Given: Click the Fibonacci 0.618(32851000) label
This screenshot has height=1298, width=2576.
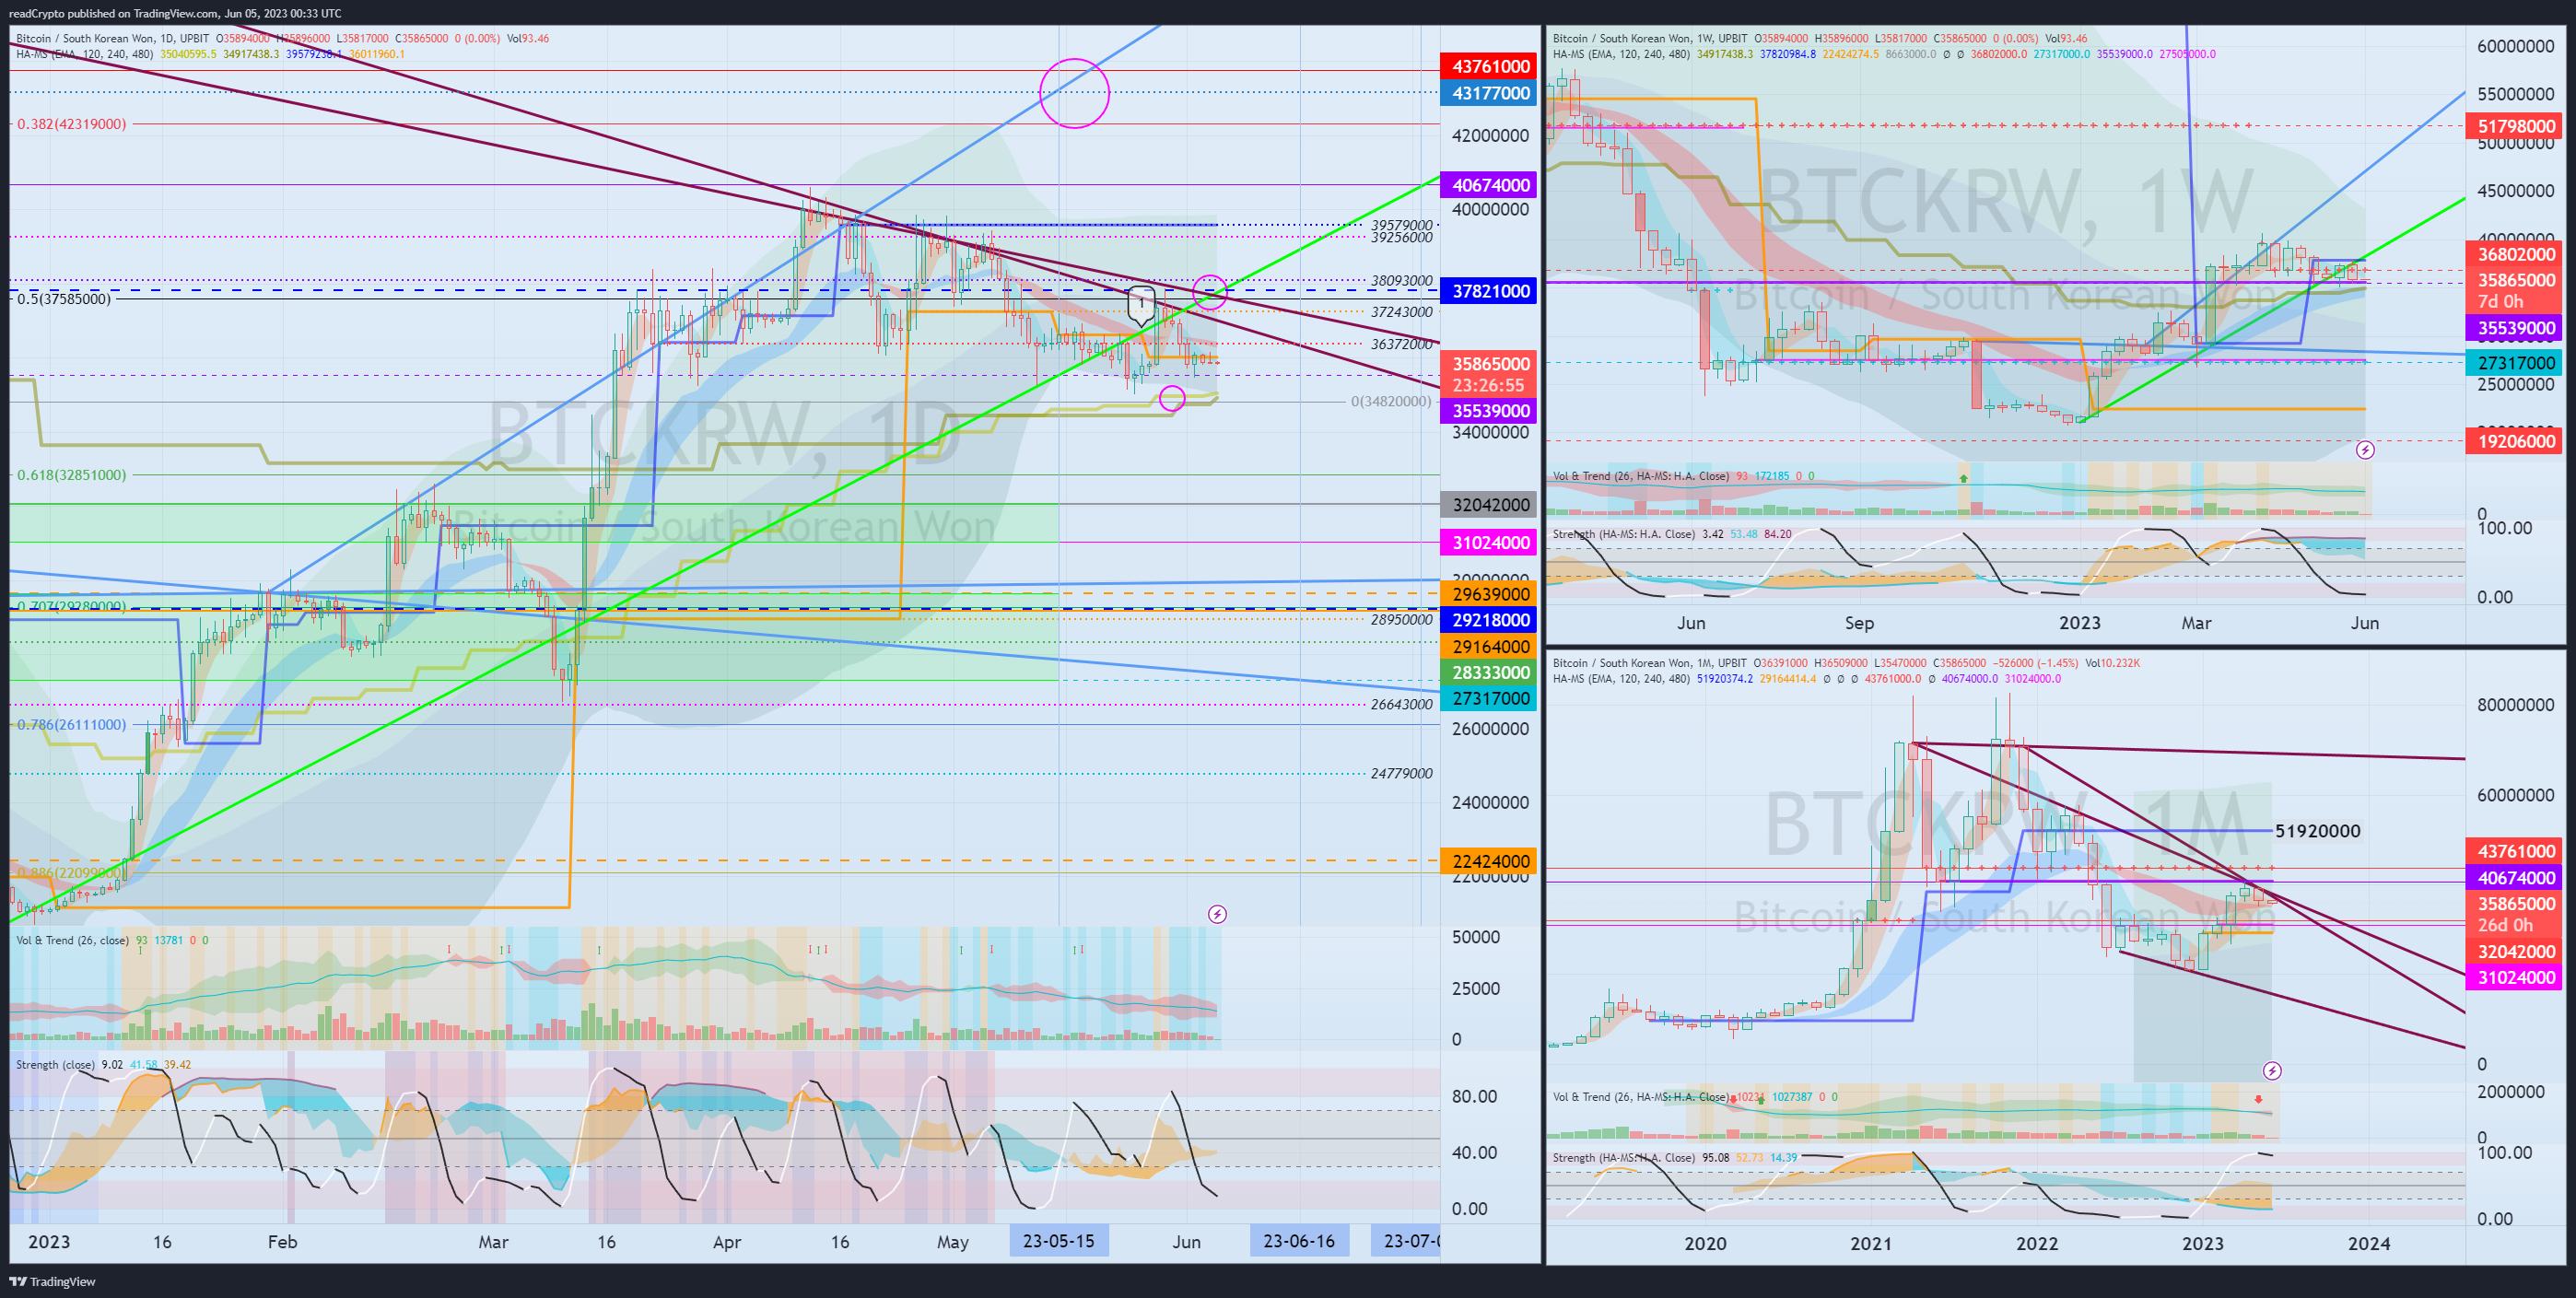Looking at the screenshot, I should coord(72,475).
